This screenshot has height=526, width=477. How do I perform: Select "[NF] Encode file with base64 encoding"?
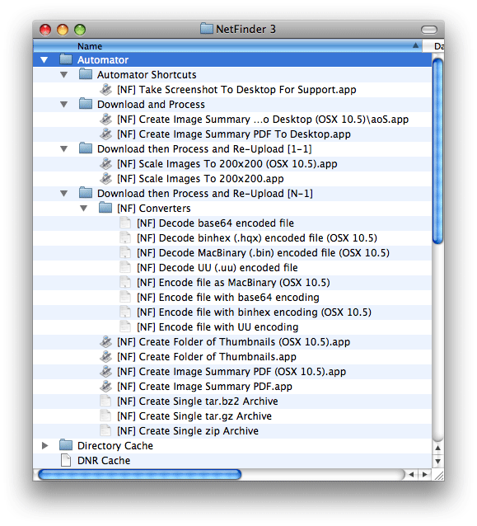coord(232,297)
